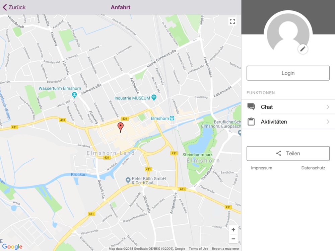Click the Deichstraße street label
The width and height of the screenshot is (335, 251).
tap(101, 189)
